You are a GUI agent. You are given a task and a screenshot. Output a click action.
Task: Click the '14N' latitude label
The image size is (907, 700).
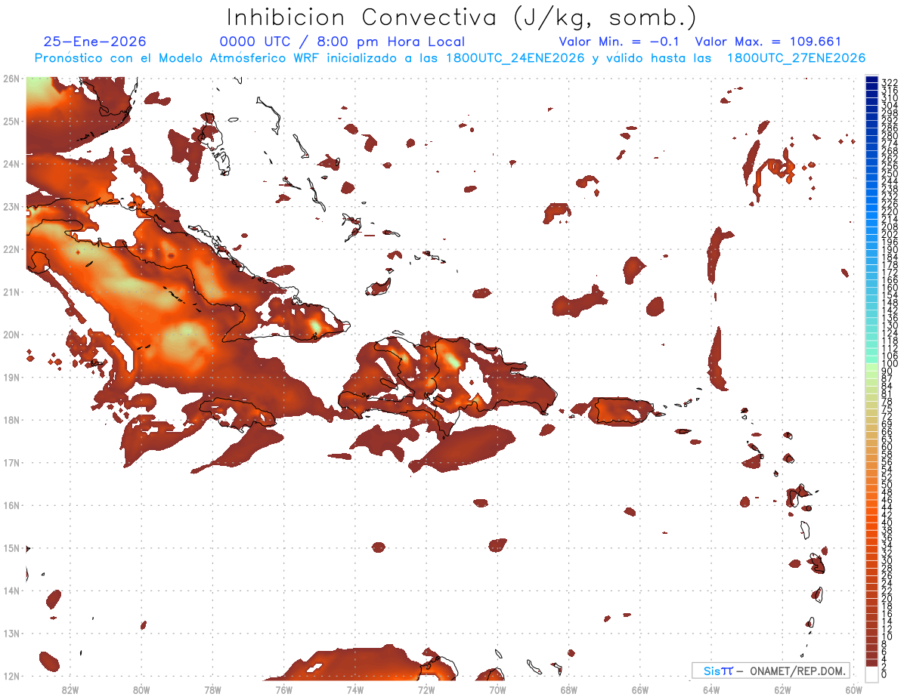point(11,591)
